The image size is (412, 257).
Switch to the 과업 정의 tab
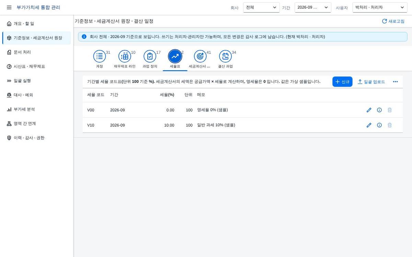[150, 59]
